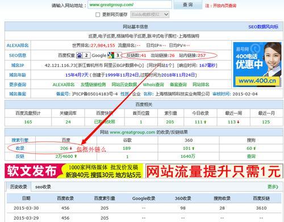Image resolution: width=284 pixels, height=222 pixels.
Task: Click the 收录 row label
Action: point(20,148)
